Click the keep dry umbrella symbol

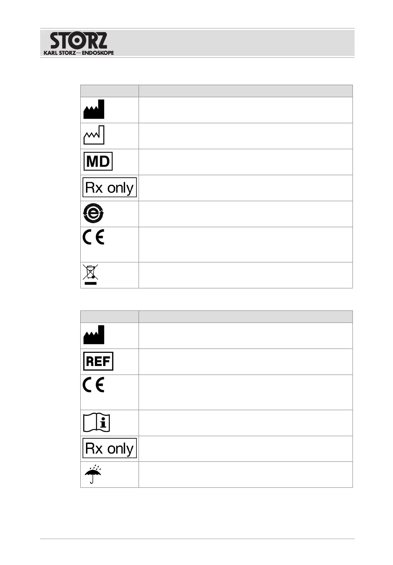click(93, 474)
